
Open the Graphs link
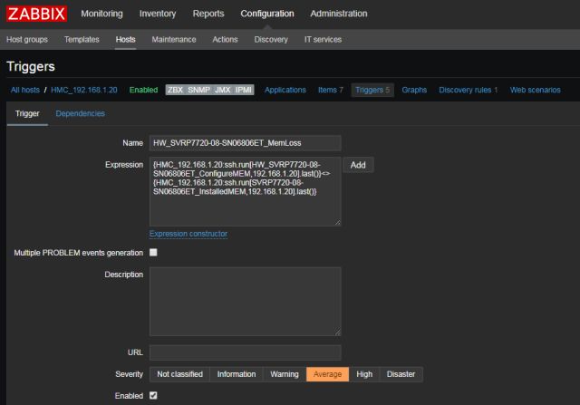[x=414, y=90]
